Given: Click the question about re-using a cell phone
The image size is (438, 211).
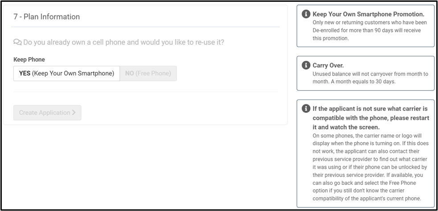Looking at the screenshot, I should [123, 42].
